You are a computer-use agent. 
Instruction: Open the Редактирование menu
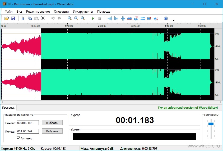(38, 12)
